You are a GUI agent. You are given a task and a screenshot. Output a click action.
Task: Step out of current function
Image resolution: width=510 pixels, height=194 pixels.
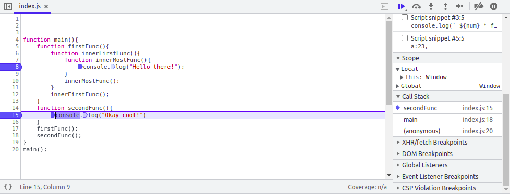(x=446, y=6)
